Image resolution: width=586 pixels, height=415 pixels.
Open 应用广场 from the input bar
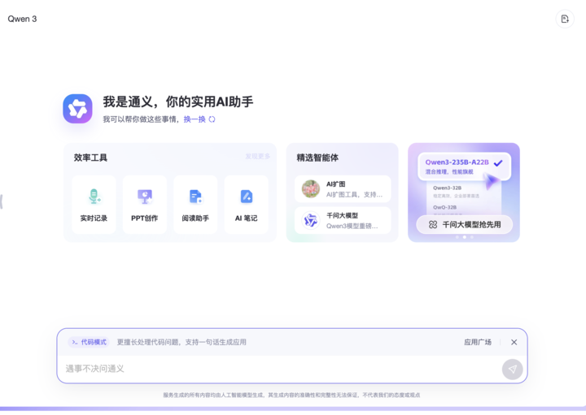478,342
